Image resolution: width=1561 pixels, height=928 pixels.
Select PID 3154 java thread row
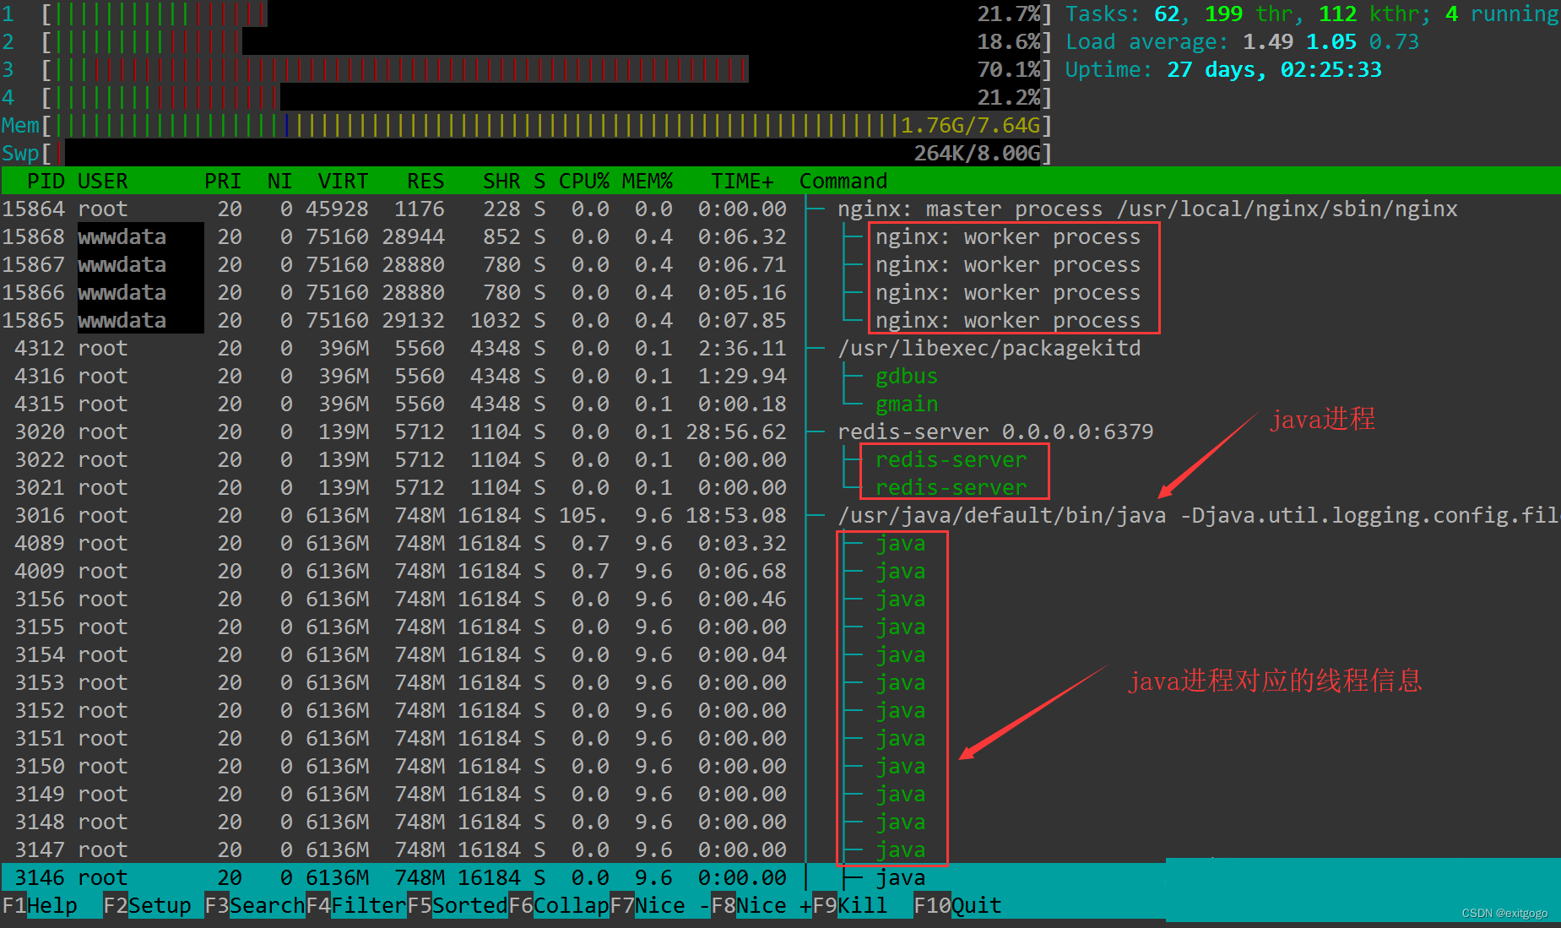coord(780,654)
